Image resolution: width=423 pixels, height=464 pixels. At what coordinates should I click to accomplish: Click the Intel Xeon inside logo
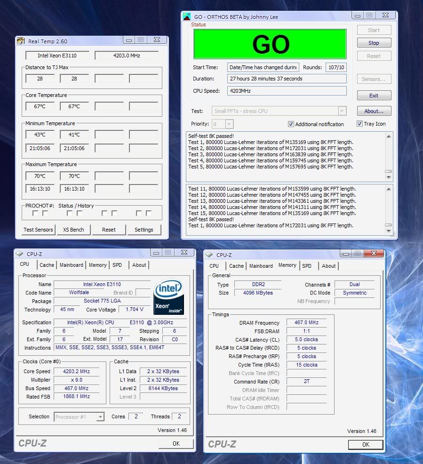tap(168, 296)
